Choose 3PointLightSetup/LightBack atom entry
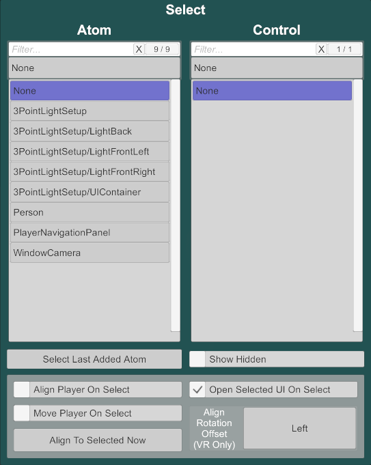Image resolution: width=371 pixels, height=465 pixels. click(90, 131)
